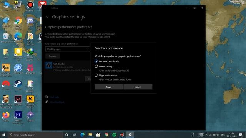Open Firefox desktop shortcut
Viewport: 246px width, 138px height.
click(x=6, y=116)
